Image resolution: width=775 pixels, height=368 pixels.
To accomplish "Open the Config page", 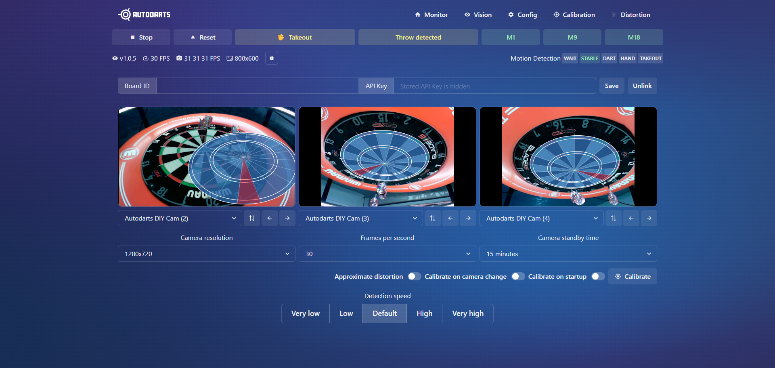I will pos(522,15).
